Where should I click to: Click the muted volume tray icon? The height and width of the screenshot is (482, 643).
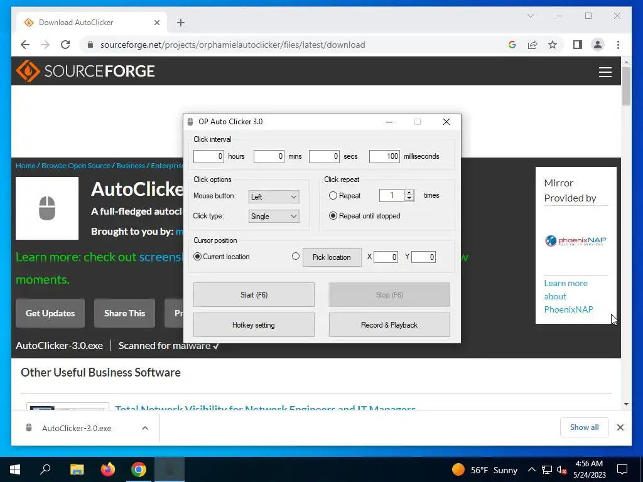click(562, 469)
